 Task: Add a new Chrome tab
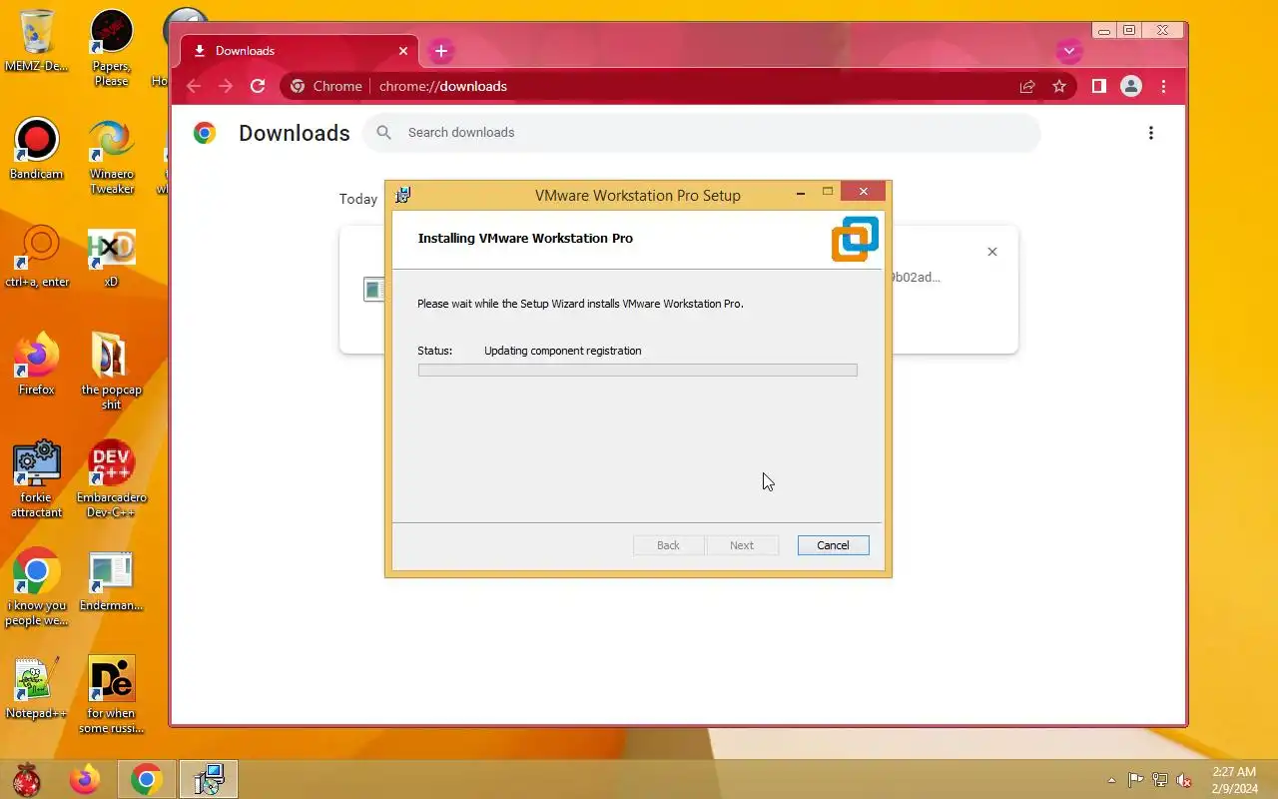click(441, 50)
